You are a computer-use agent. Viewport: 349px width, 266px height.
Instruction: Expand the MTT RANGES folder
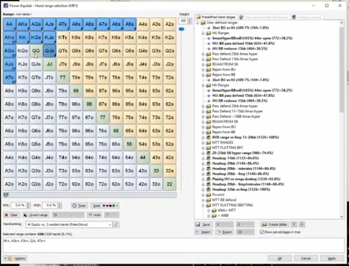click(x=203, y=142)
